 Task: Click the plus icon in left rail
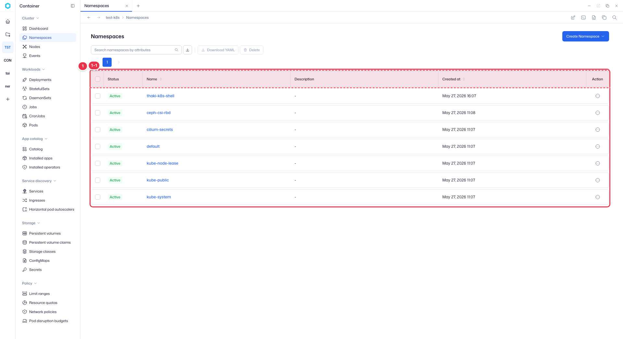(8, 99)
